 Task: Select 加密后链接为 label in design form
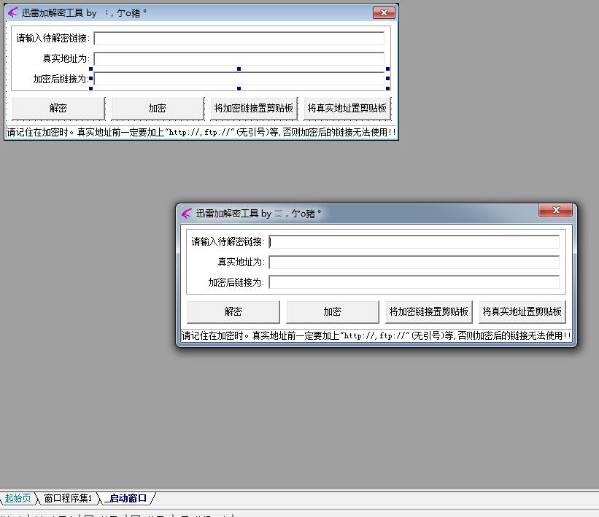61,79
